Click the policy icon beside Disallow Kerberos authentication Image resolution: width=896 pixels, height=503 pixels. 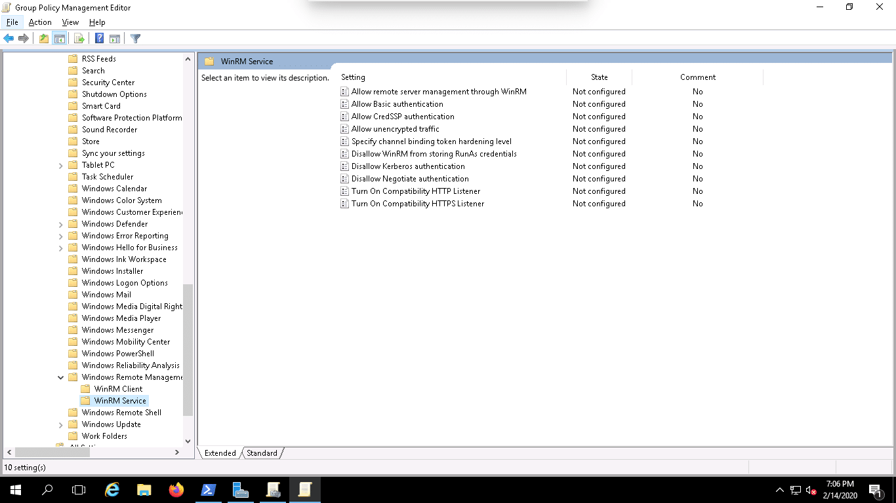(345, 166)
